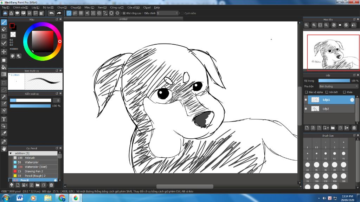Click the Redo arrow in the toolbar
Image resolution: width=360 pixels, height=202 pixels.
tap(59, 13)
